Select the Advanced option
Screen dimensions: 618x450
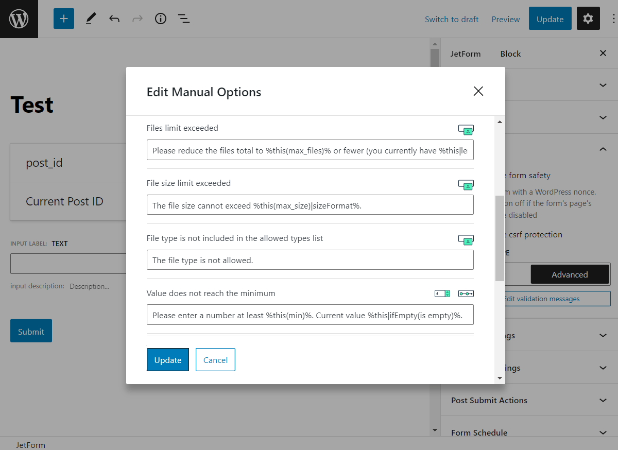tap(570, 274)
